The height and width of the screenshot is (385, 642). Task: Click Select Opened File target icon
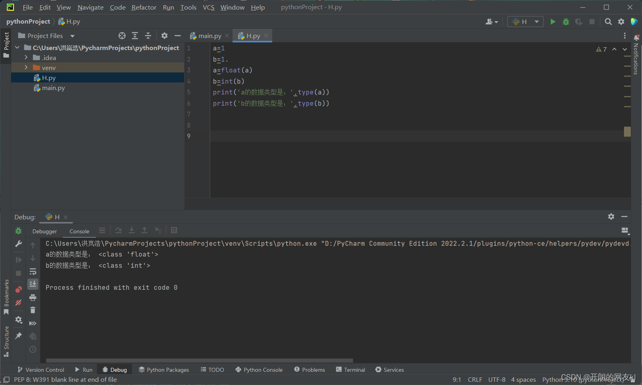(122, 36)
